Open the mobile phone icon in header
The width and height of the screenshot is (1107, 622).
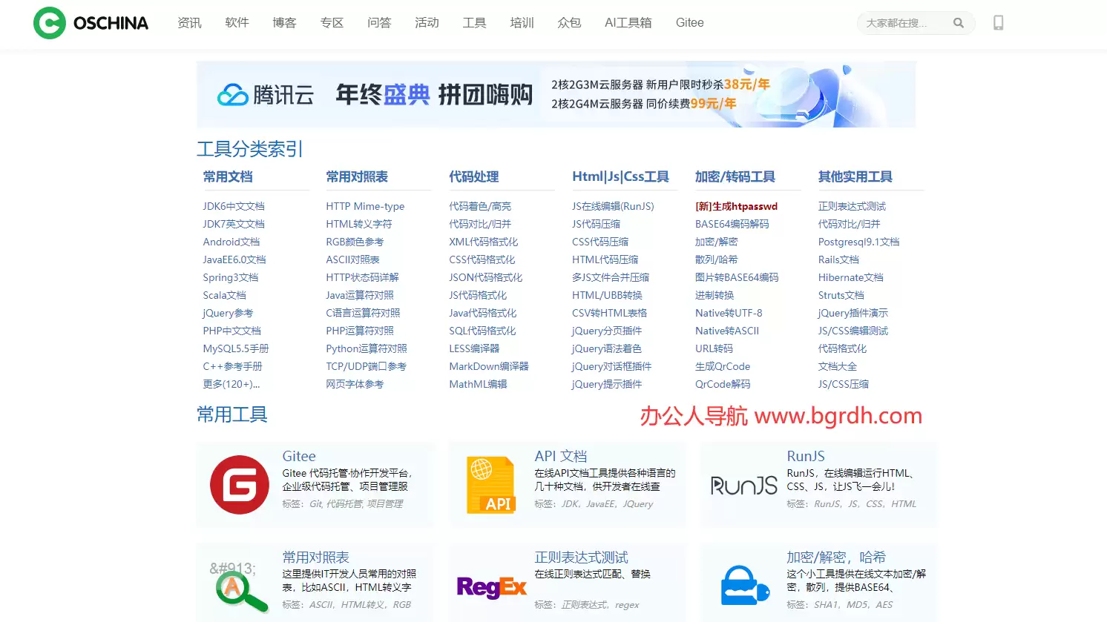[998, 23]
